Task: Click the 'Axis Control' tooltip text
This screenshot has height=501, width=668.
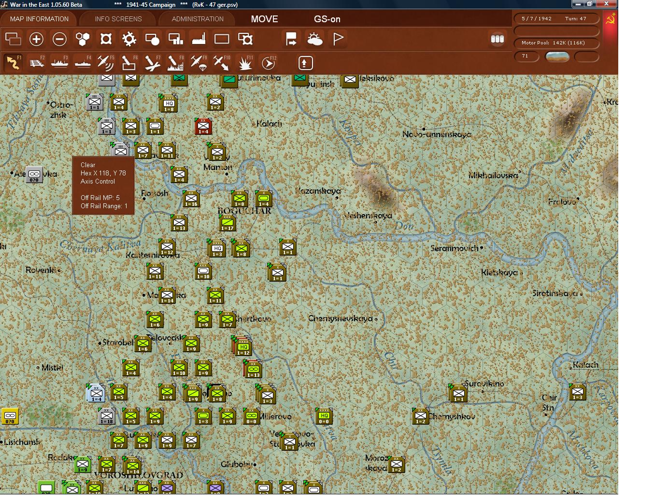Action: click(x=98, y=181)
